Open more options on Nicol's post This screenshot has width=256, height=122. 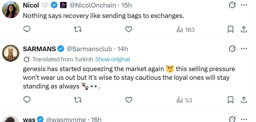[x=244, y=5]
